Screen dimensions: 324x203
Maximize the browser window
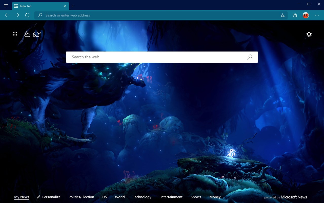coord(309,4)
